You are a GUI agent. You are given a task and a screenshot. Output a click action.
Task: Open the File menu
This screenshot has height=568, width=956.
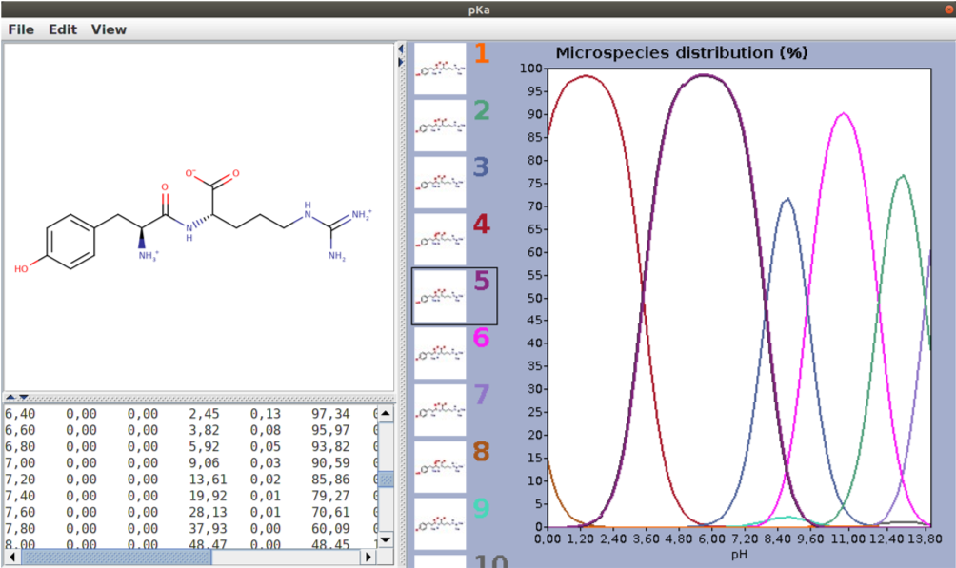tap(21, 29)
